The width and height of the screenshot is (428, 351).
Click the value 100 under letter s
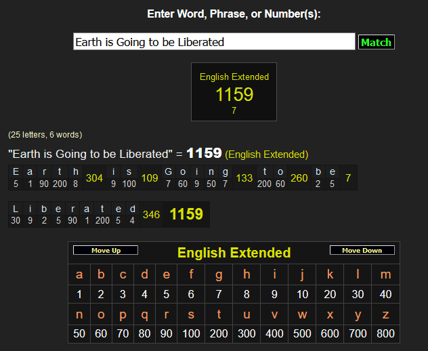click(191, 334)
